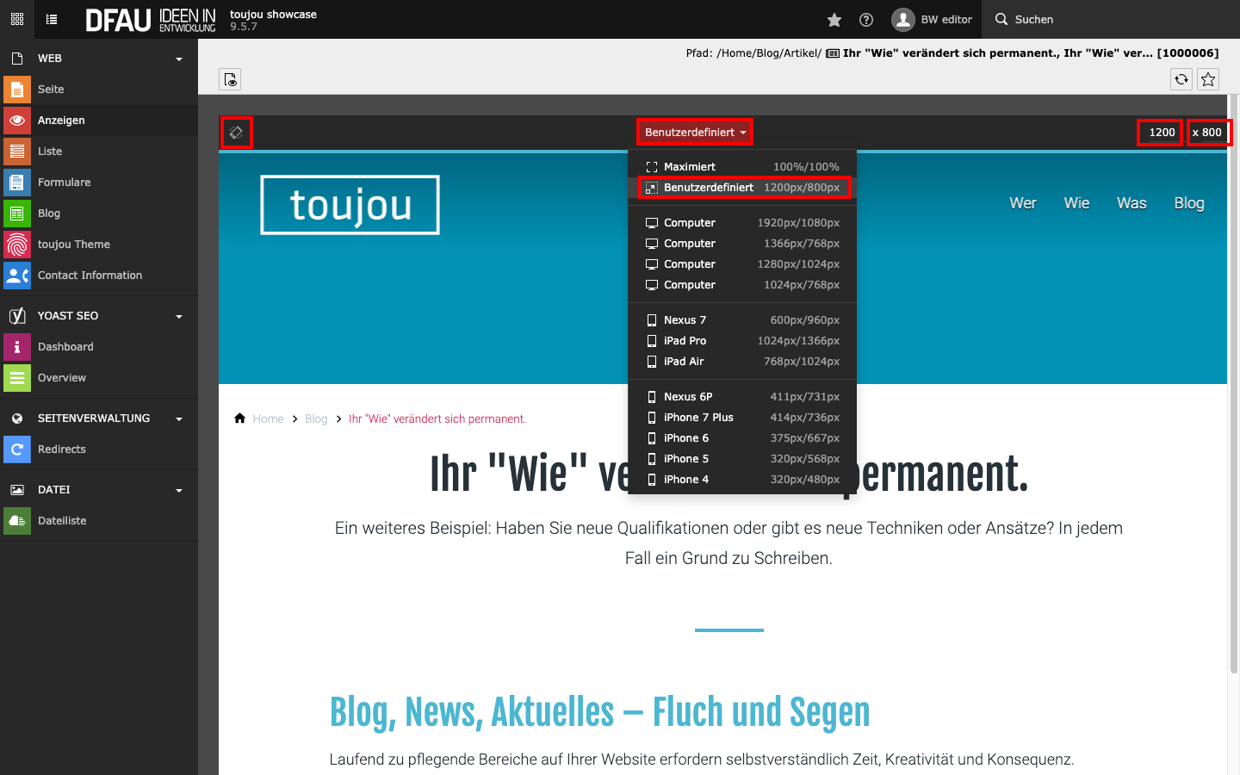This screenshot has height=775, width=1240.
Task: Toggle the Benutzerdefiniert preset dropdown
Action: 695,133
